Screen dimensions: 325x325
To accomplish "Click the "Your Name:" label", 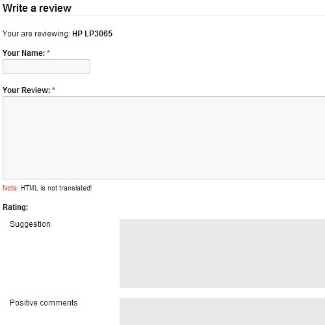I will tap(23, 53).
